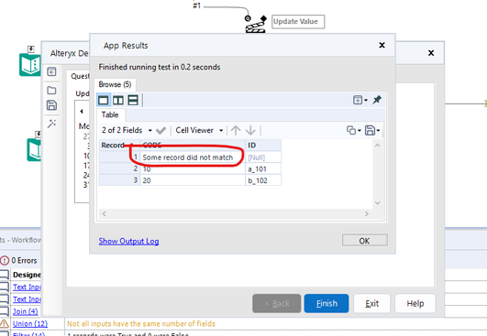The image size is (487, 336).
Task: Select the a_101 cell
Action: click(x=263, y=169)
